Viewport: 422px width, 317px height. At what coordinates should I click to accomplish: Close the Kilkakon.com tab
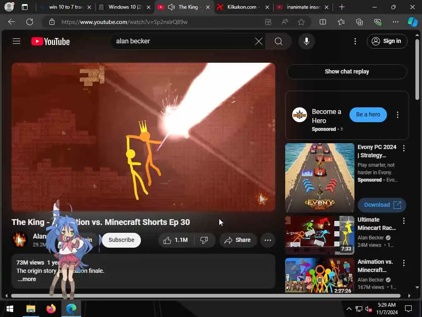pos(267,7)
